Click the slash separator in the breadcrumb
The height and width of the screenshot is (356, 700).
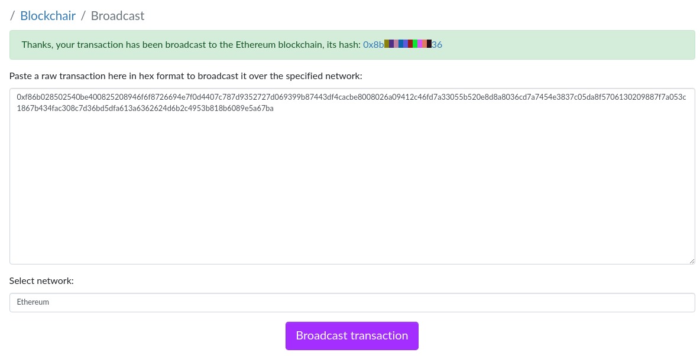pyautogui.click(x=83, y=16)
